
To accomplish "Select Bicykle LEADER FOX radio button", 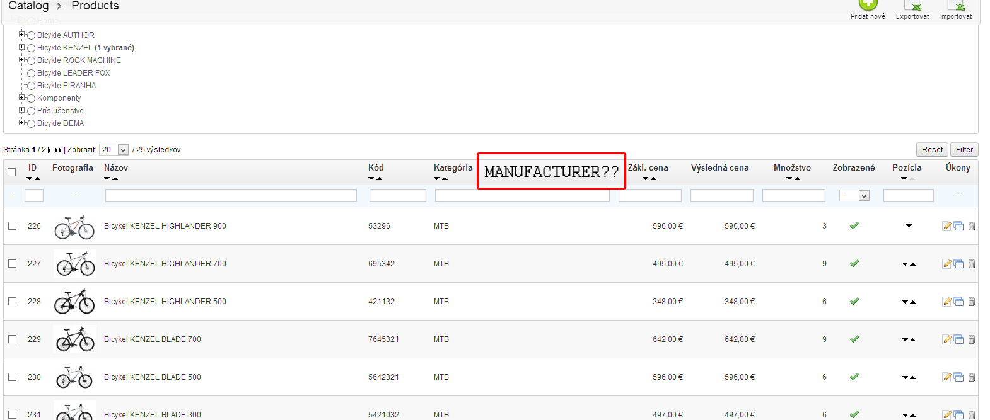I will click(31, 74).
